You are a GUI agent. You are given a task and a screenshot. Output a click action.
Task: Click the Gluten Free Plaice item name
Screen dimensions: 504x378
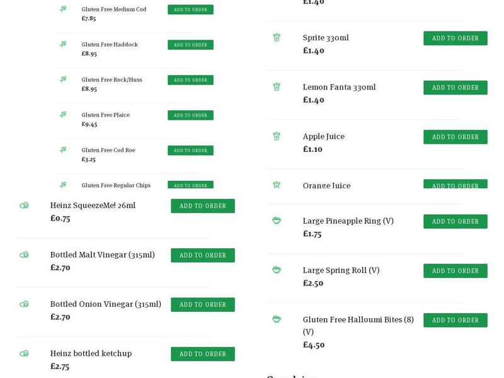(106, 115)
